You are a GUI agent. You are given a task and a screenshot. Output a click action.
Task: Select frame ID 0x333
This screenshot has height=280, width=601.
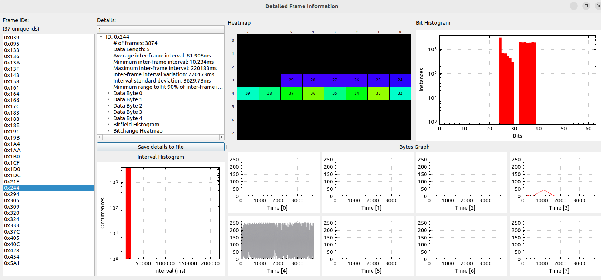click(48, 225)
